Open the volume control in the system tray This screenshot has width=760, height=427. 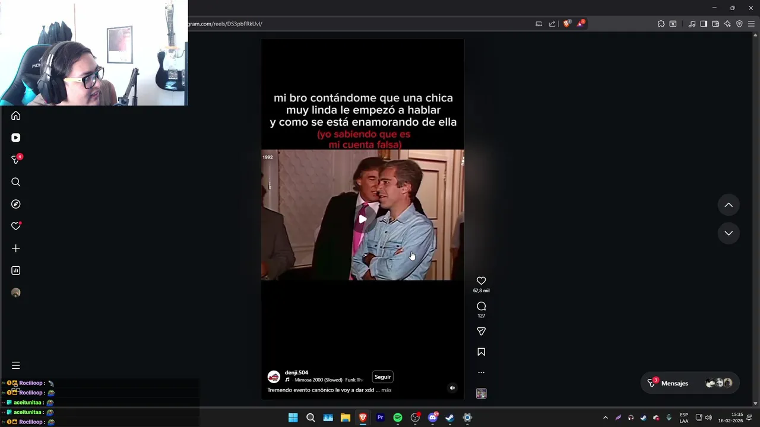point(708,418)
